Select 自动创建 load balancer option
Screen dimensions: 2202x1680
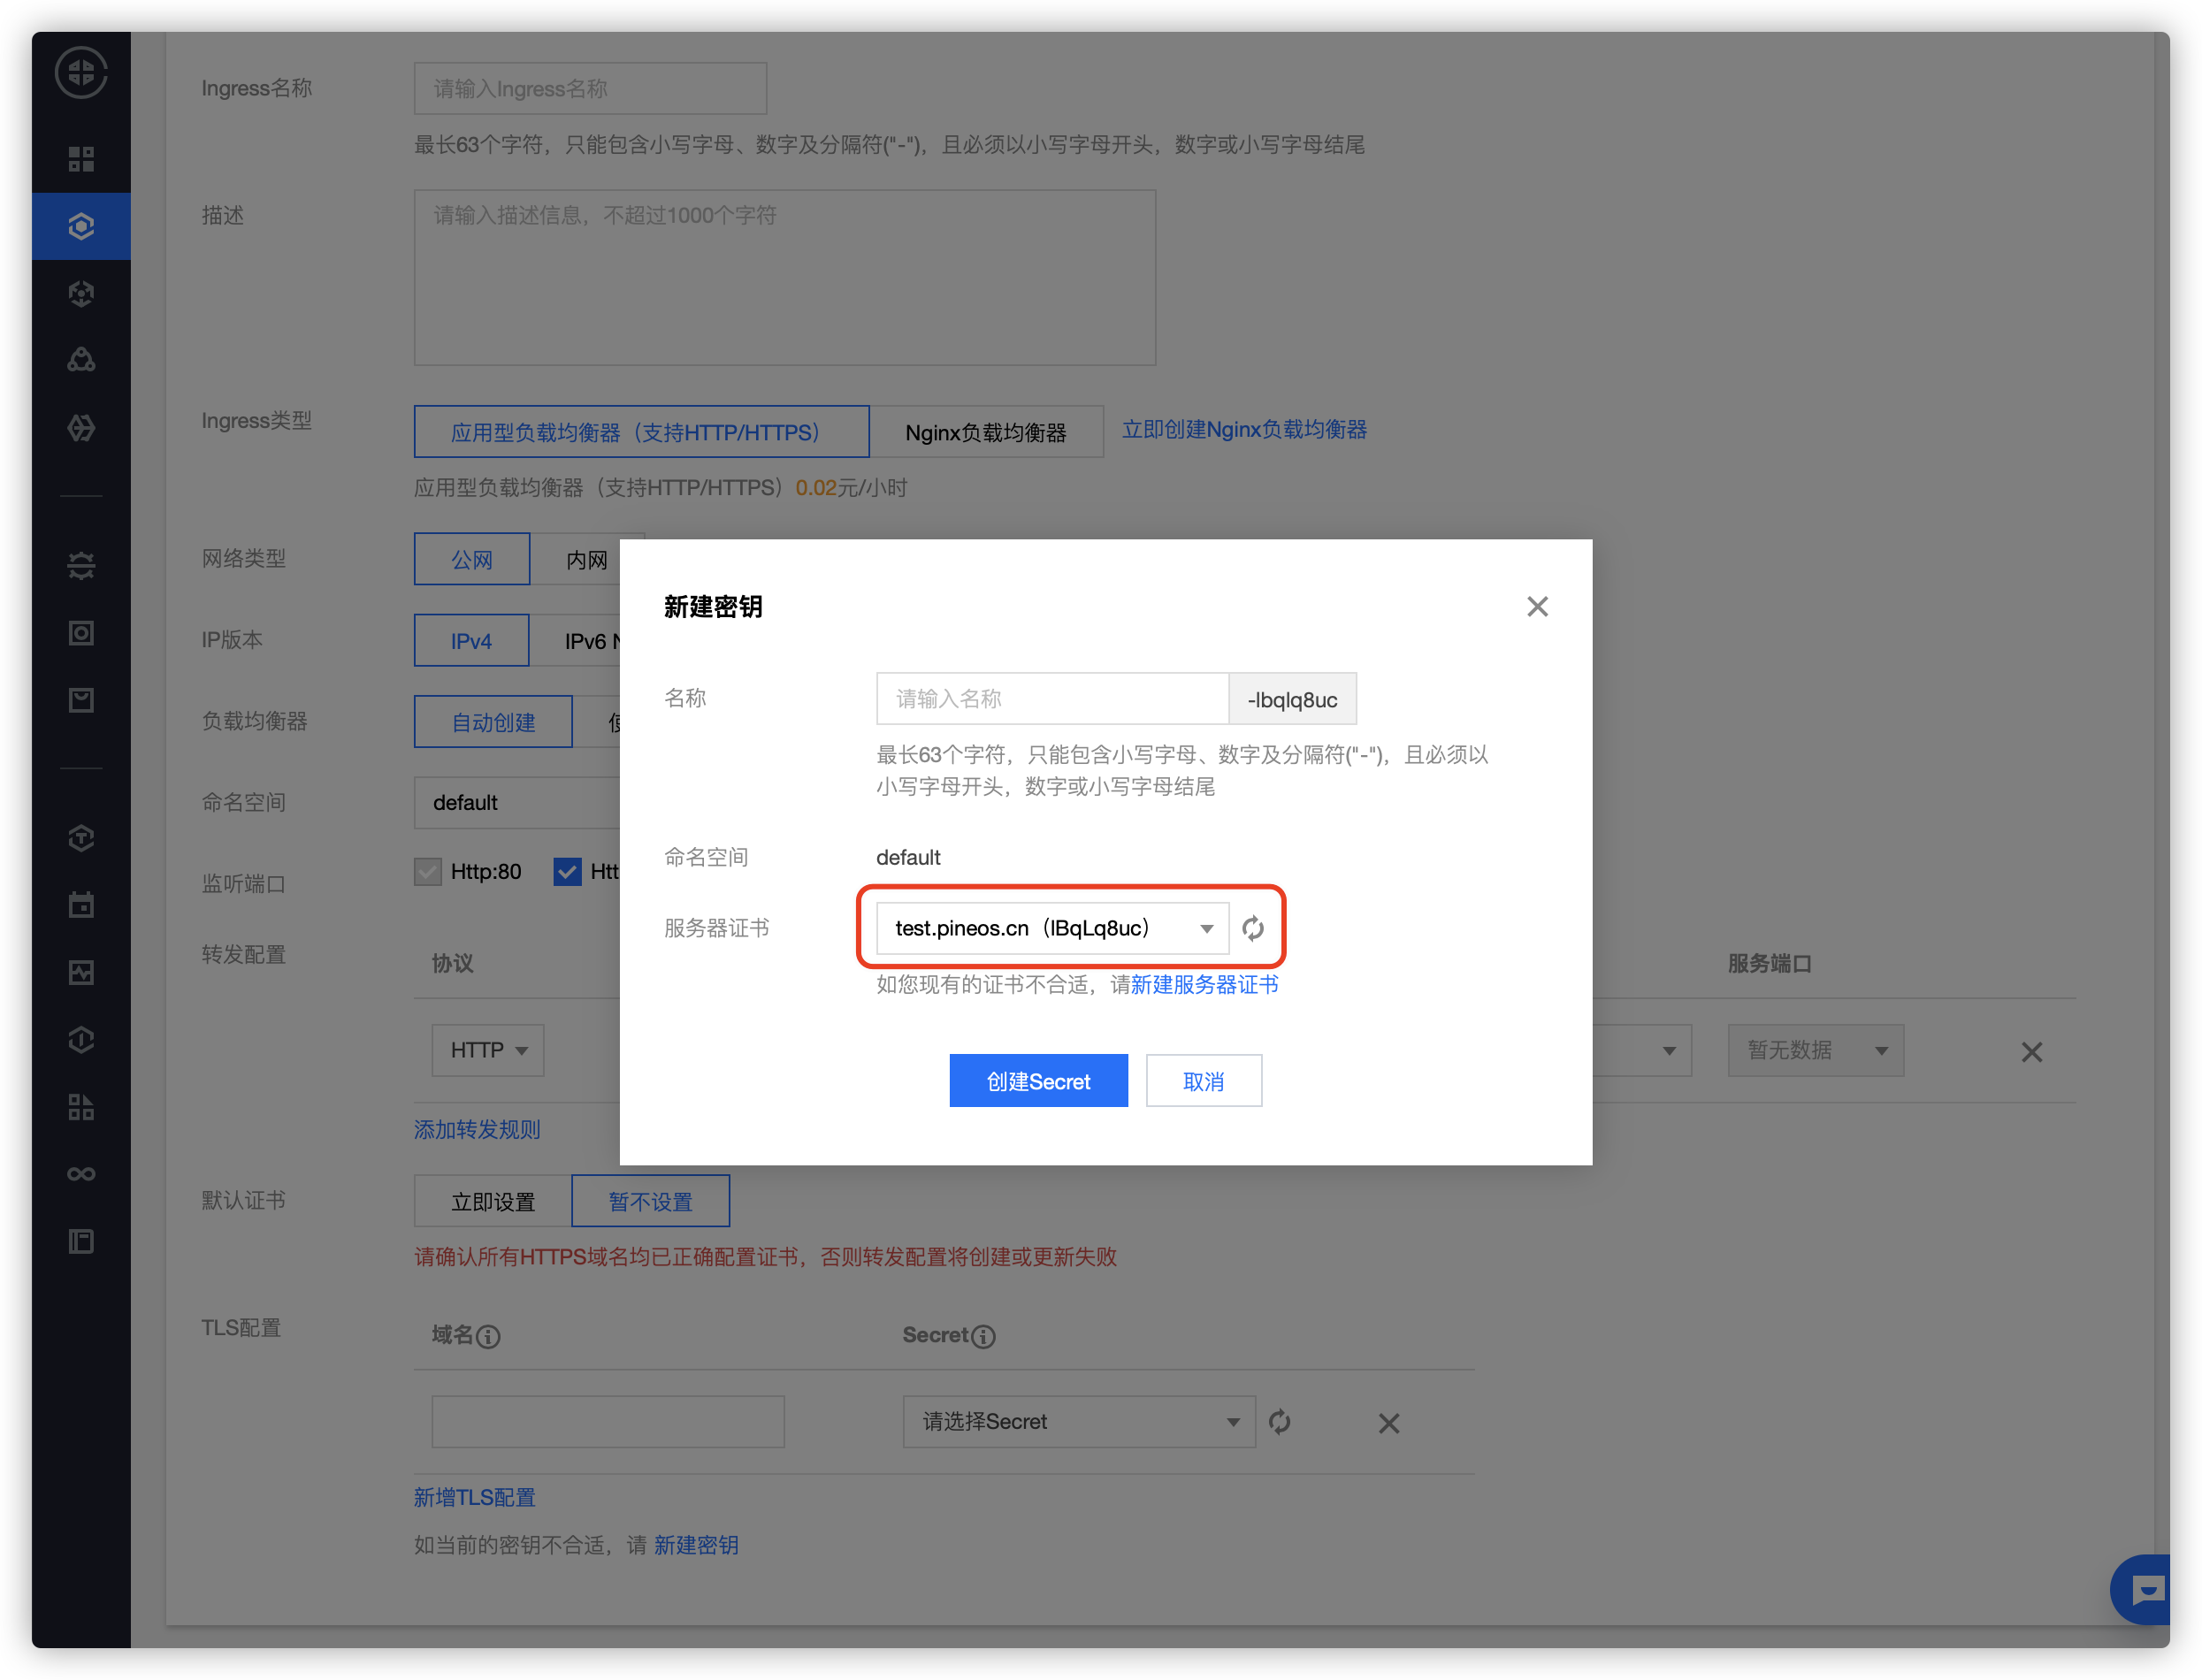(x=493, y=722)
